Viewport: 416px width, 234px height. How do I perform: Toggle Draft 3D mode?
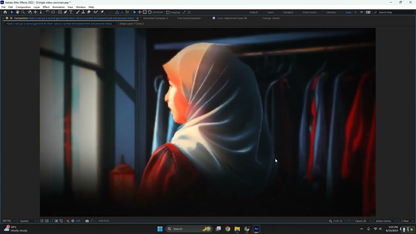pos(336,221)
